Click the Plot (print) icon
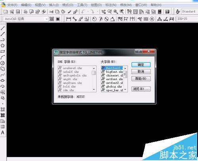 (x=25, y=12)
